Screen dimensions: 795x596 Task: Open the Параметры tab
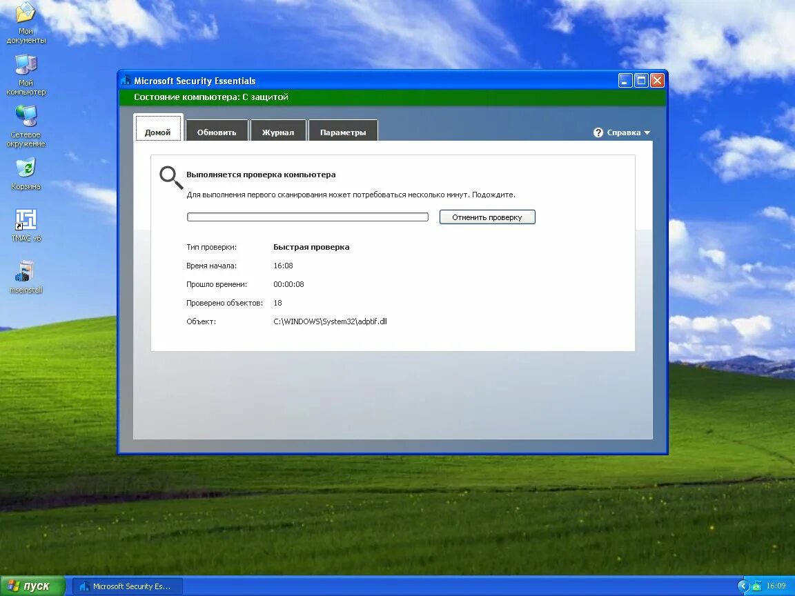coord(343,131)
